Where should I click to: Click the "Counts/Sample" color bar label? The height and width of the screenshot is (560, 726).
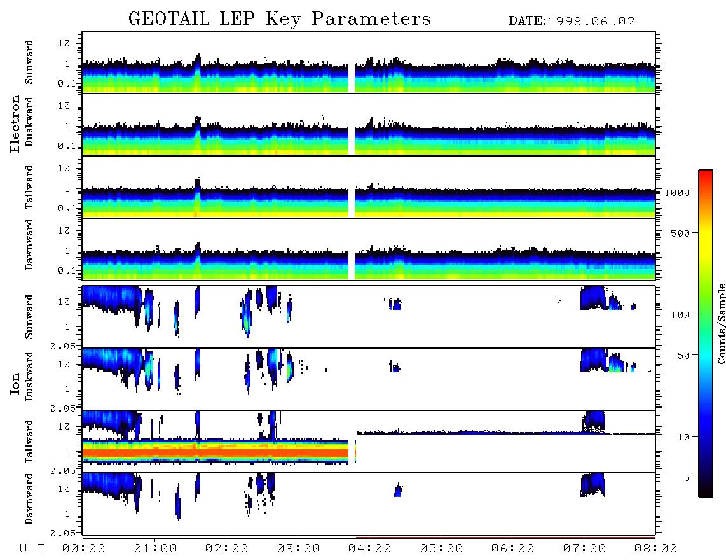[721, 323]
